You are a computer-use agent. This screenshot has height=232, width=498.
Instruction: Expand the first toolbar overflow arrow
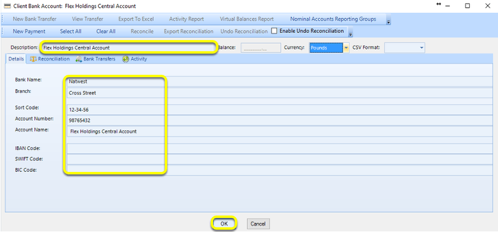point(389,22)
